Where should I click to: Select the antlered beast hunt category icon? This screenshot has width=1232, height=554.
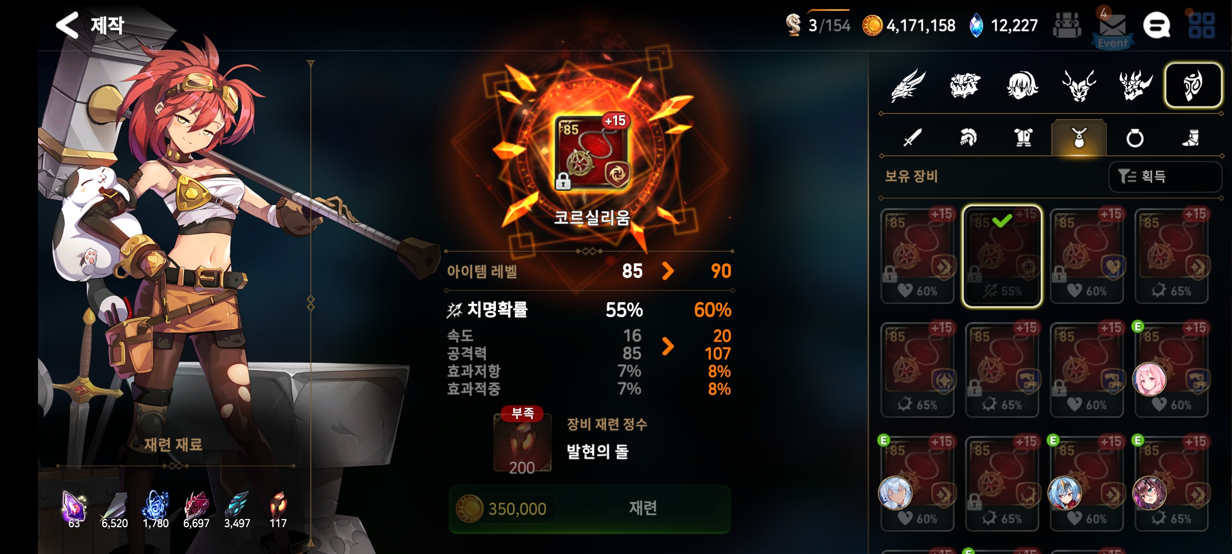tap(1079, 86)
